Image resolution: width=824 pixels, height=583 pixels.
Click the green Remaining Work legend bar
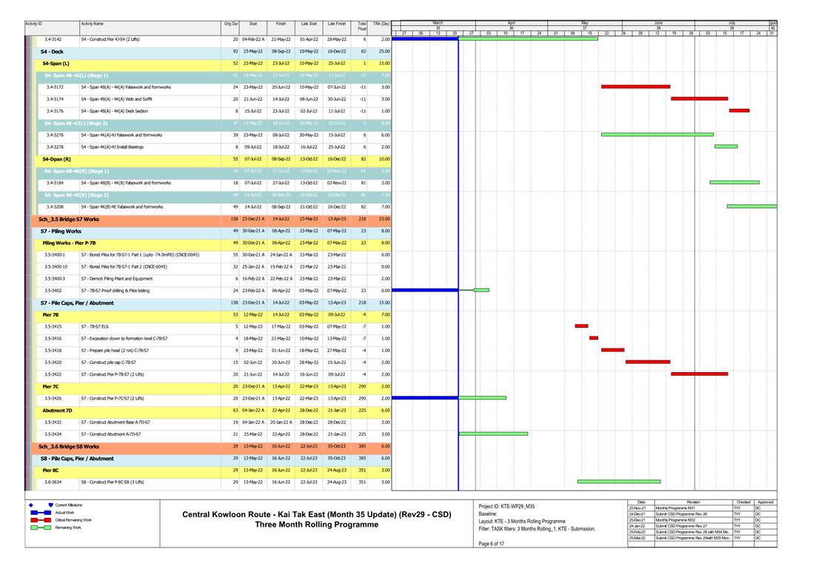[41, 528]
